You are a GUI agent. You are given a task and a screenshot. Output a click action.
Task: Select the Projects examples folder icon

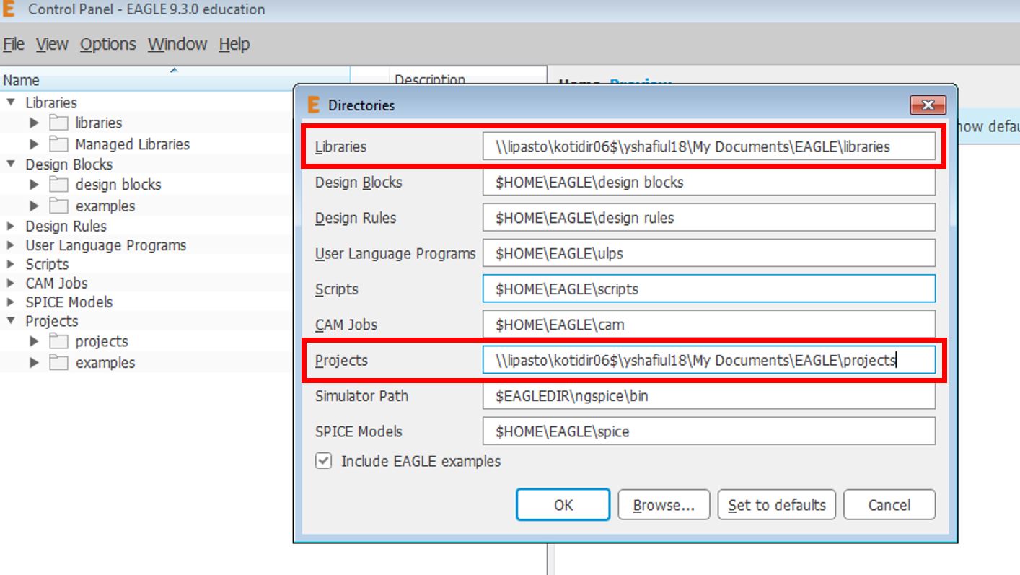pyautogui.click(x=58, y=362)
